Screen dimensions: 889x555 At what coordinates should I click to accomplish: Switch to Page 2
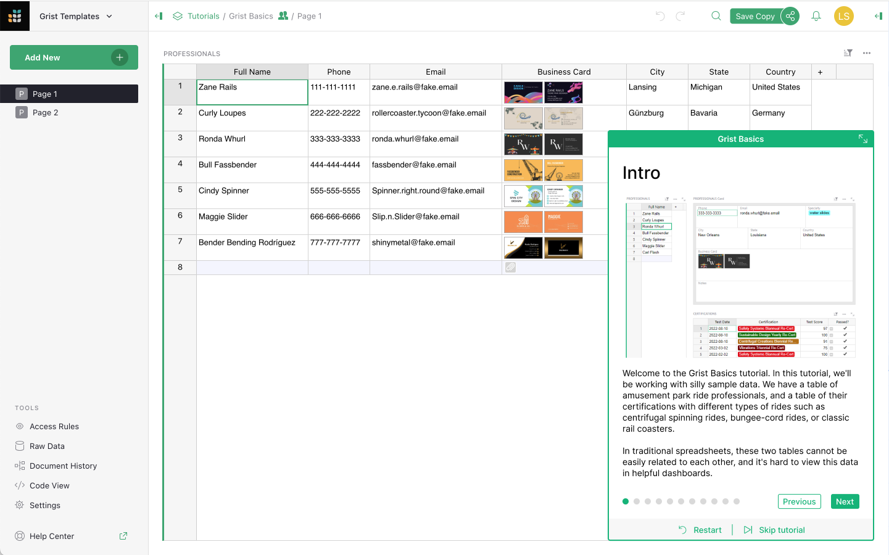(x=45, y=112)
